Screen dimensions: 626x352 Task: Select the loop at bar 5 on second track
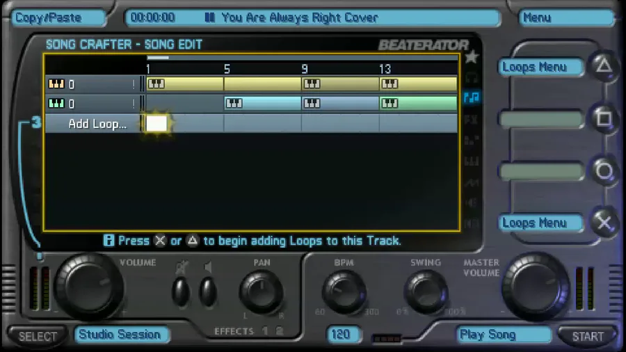coord(263,104)
